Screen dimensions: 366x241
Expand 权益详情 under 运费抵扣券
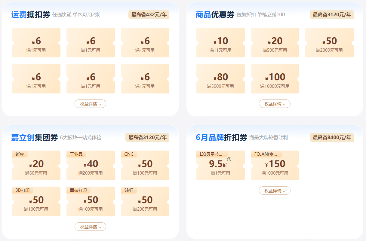pos(90,104)
